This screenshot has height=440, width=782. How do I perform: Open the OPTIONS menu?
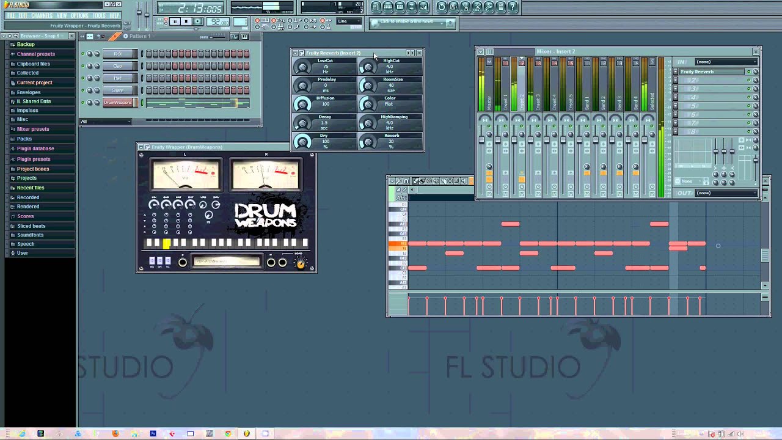(79, 15)
